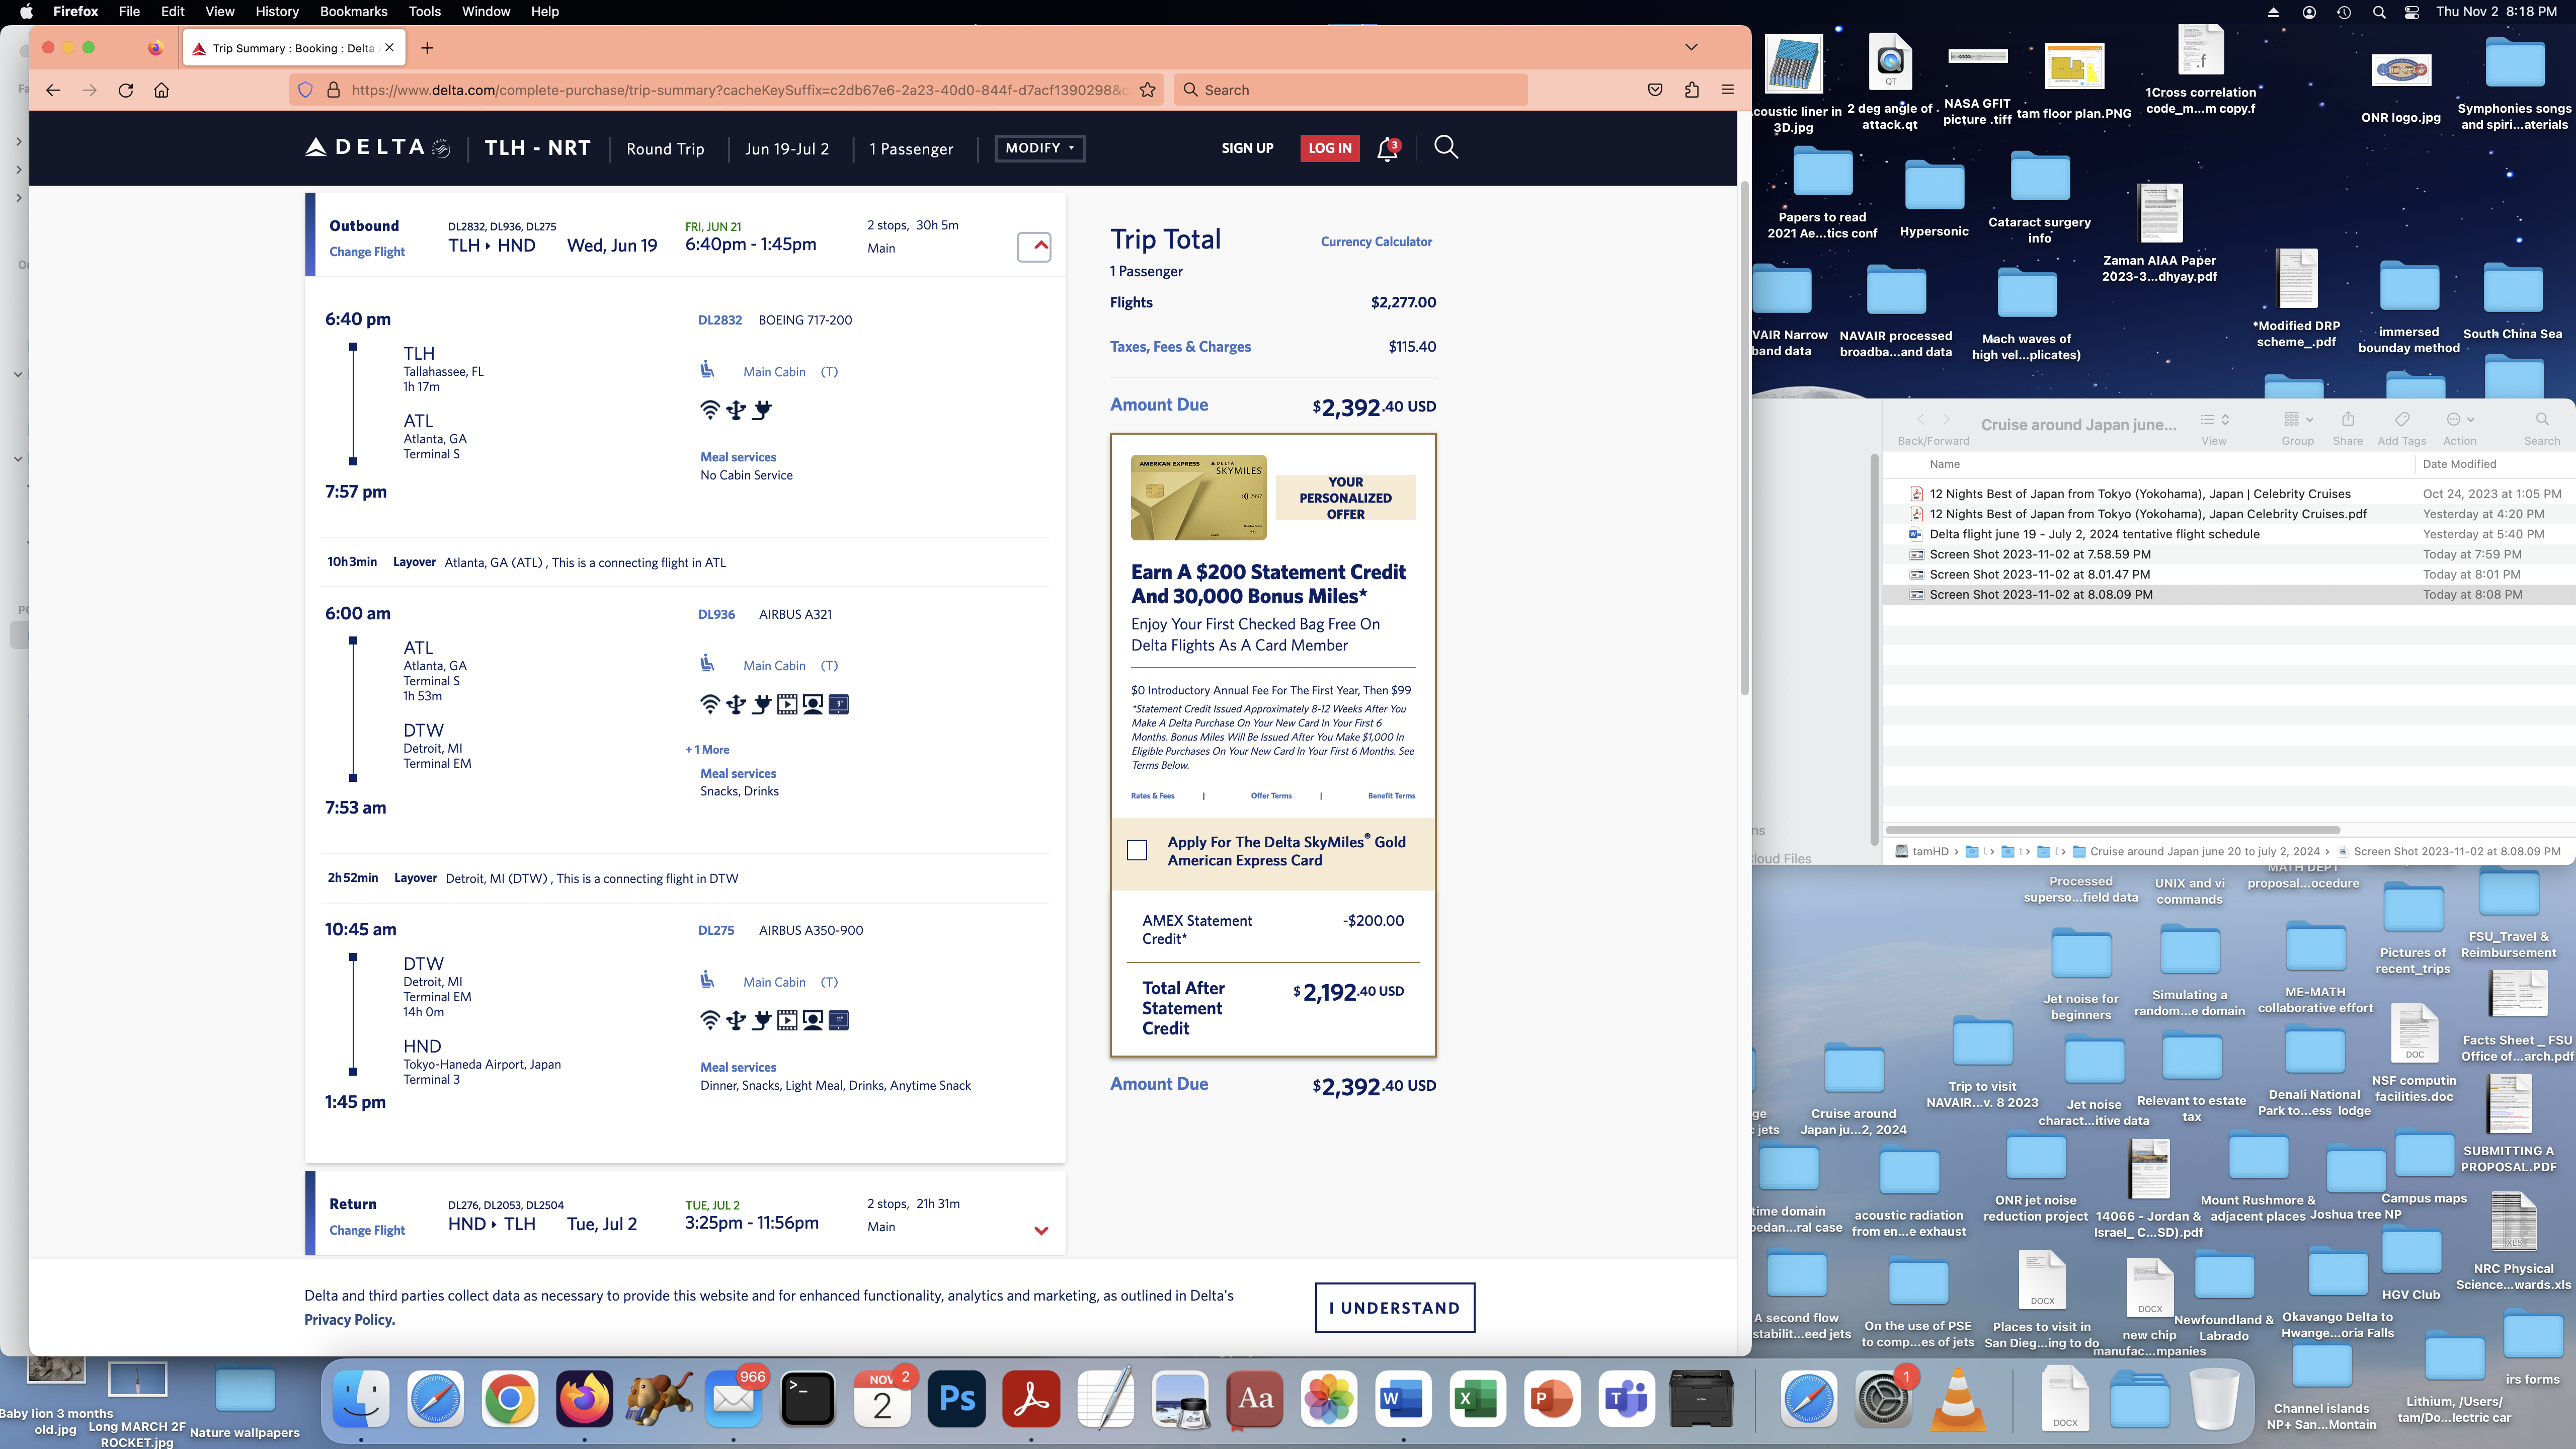Click the Save to Pocket icon
Screen dimensions: 2576x1449
tap(1655, 90)
